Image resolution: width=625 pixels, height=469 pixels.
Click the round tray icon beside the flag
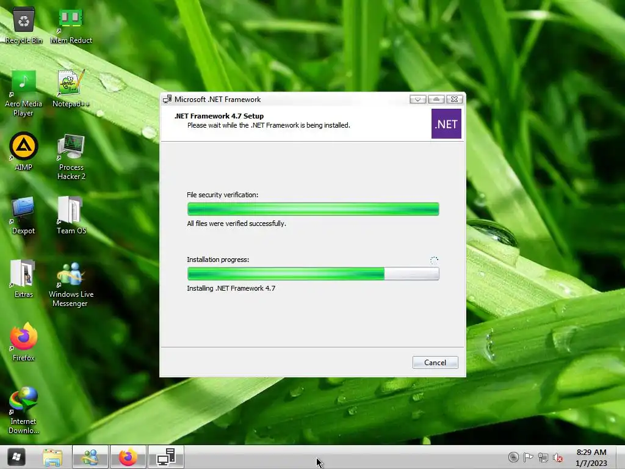513,457
